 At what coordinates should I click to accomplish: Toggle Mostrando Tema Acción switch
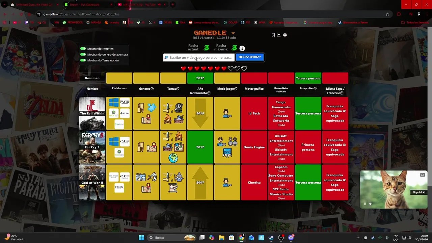click(x=83, y=60)
